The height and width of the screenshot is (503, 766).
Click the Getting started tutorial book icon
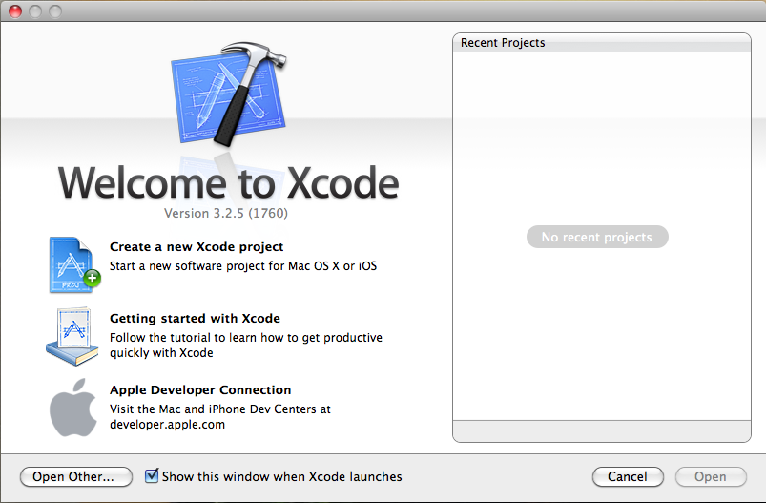click(72, 336)
